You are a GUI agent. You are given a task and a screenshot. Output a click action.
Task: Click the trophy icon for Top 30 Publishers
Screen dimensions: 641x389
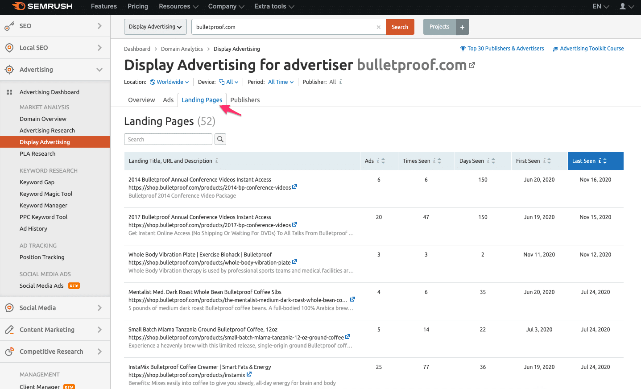tap(463, 49)
